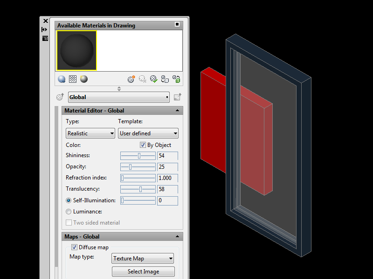
Task: Open the Global material name dropdown
Action: (x=119, y=97)
